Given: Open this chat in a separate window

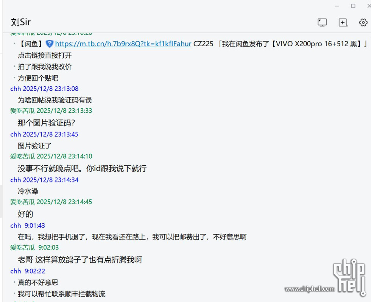Looking at the screenshot, I should pos(343,22).
